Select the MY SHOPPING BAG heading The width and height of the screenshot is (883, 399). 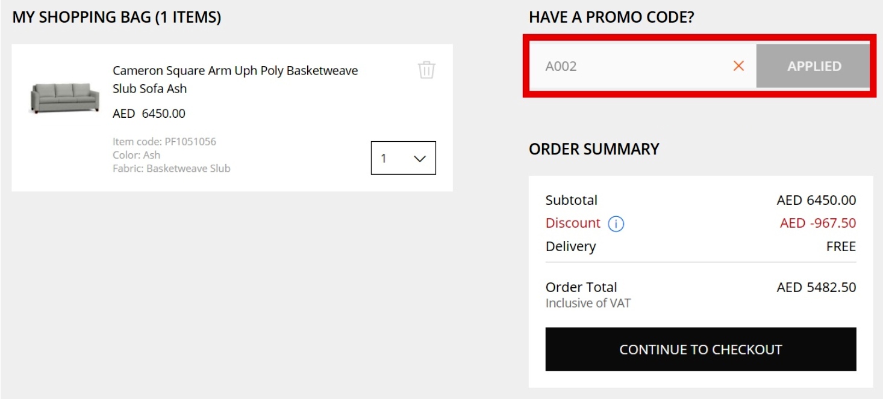pos(117,17)
